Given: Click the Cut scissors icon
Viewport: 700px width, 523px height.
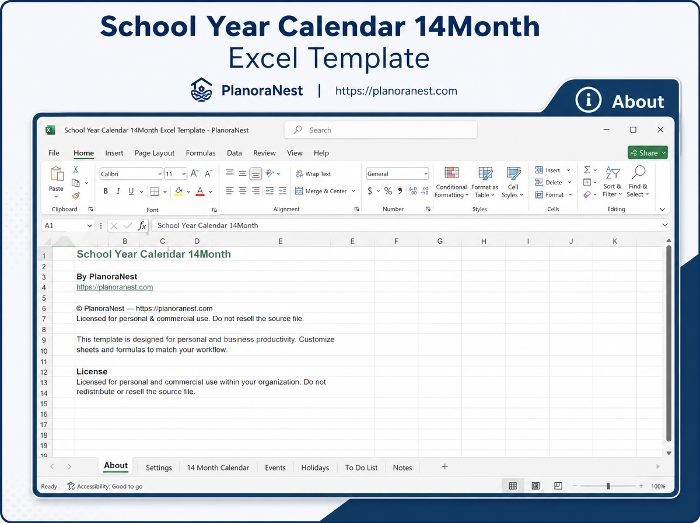Looking at the screenshot, I should pos(75,170).
